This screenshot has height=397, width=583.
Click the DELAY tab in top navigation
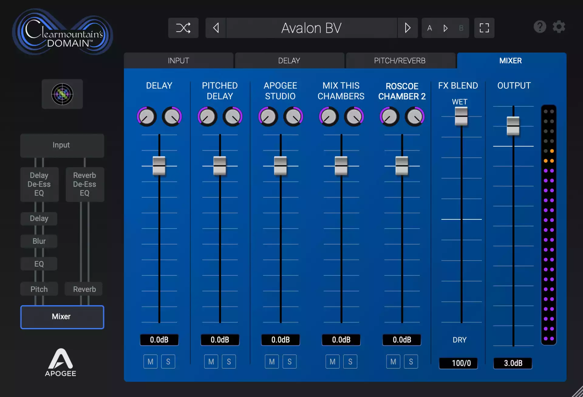pyautogui.click(x=289, y=61)
